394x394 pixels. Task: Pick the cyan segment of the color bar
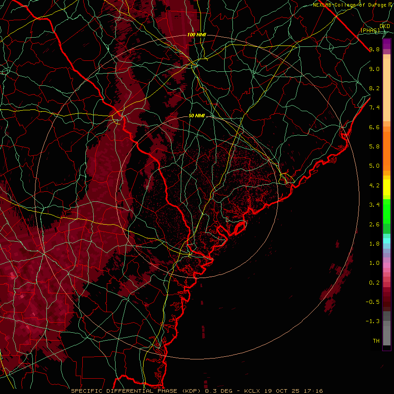387,241
